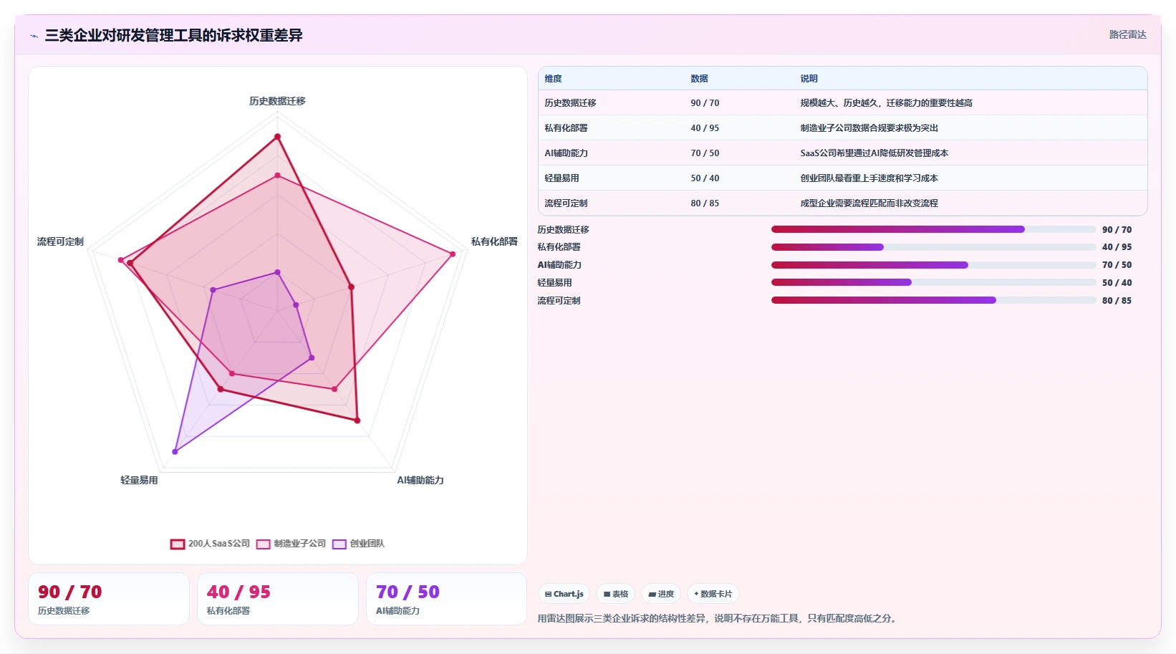Click the 50 / 40 table cell
1176x654 pixels.
[705, 178]
